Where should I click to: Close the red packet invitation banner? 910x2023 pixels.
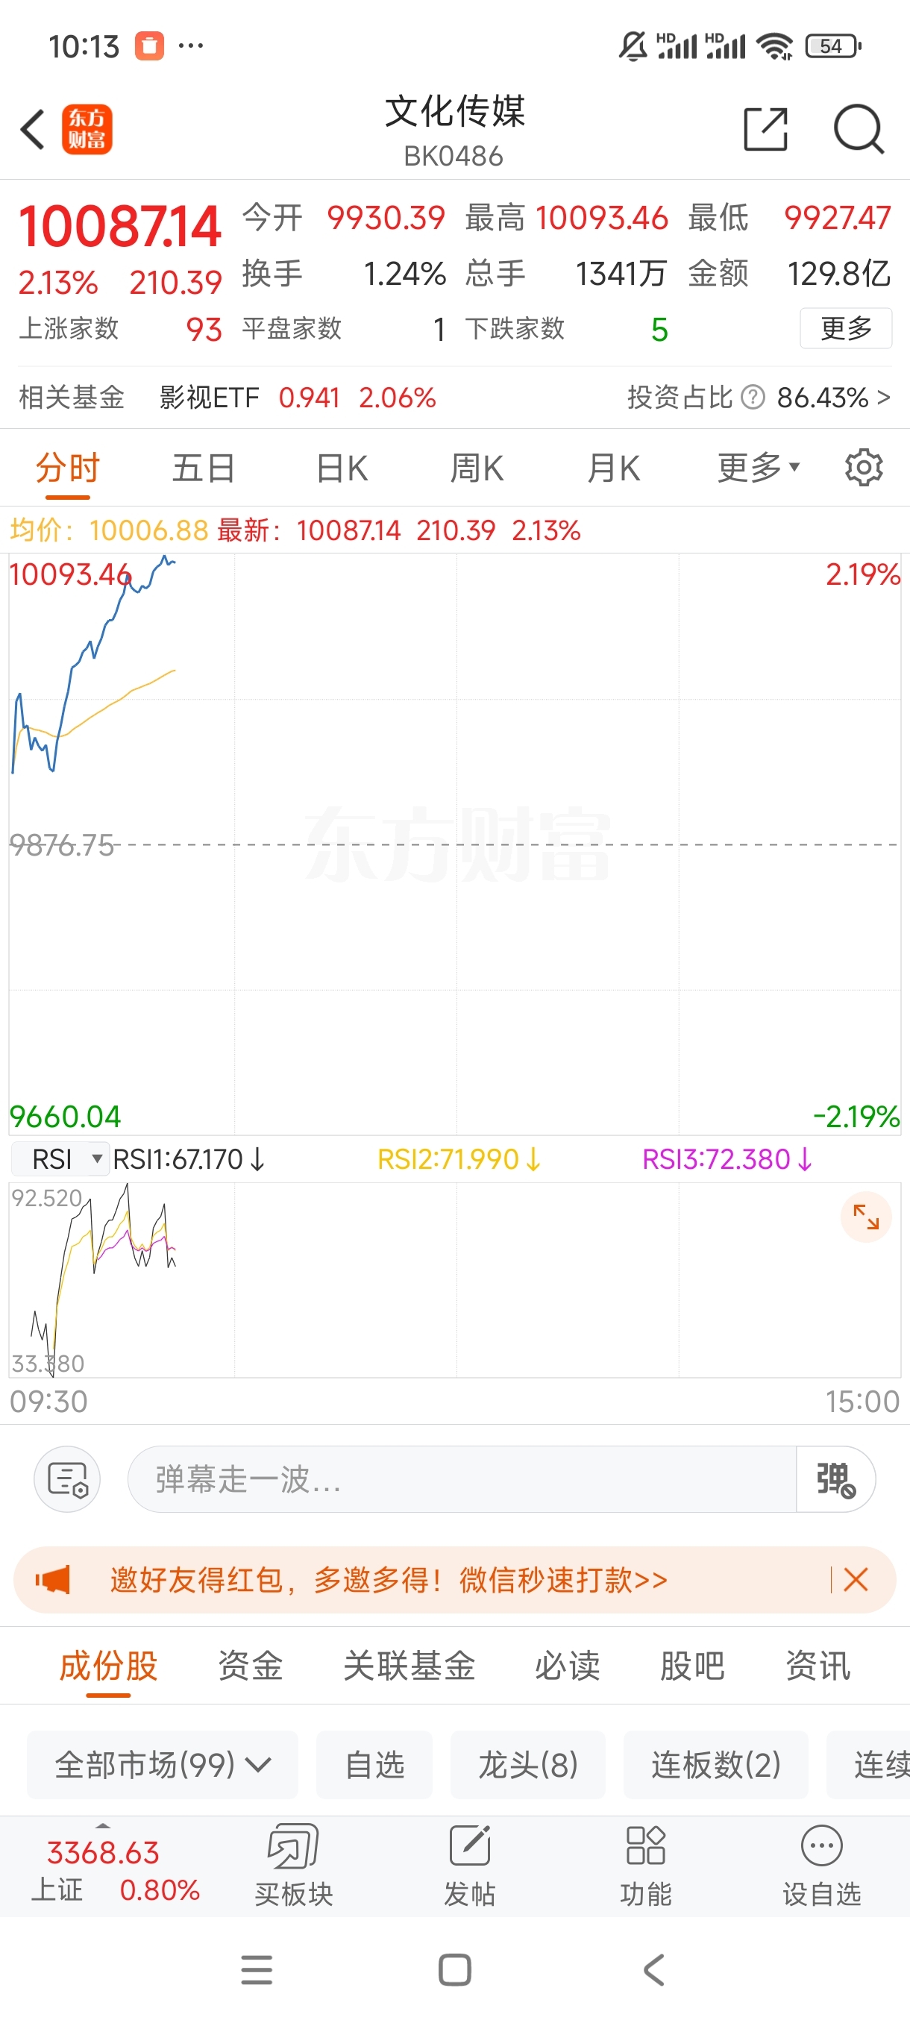[855, 1580]
